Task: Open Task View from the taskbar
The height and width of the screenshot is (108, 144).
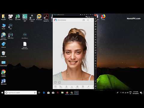Action: [x=39, y=93]
